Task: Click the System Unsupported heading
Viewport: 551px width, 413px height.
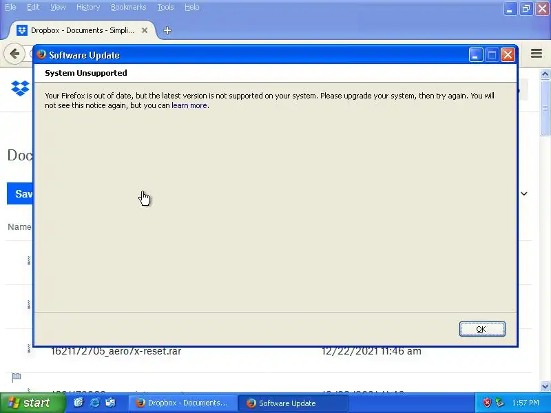Action: [x=85, y=73]
